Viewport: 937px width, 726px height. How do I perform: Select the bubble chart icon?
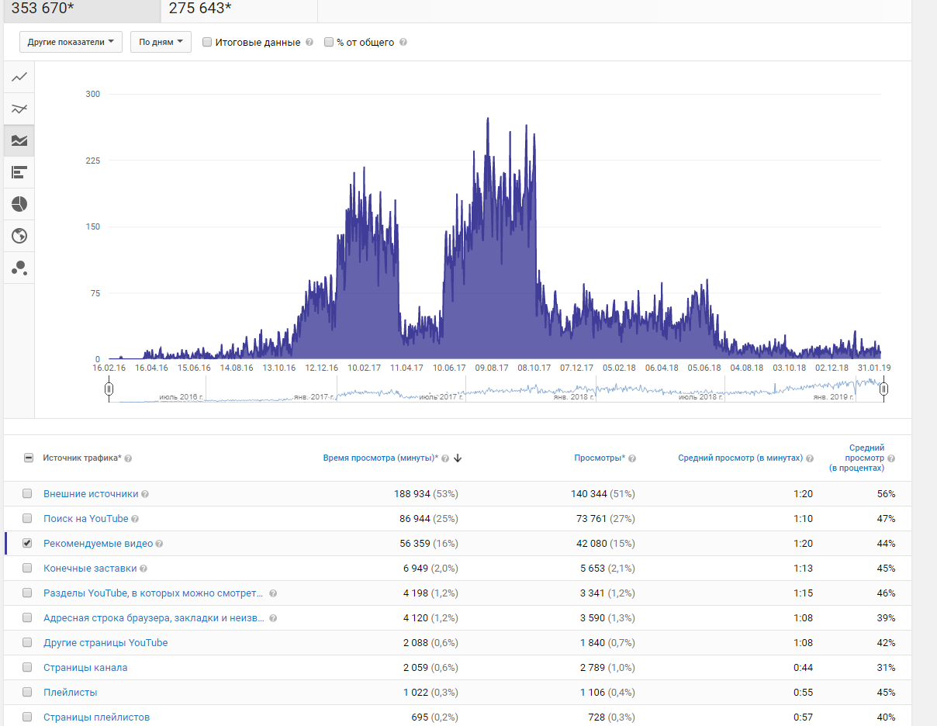pos(19,268)
